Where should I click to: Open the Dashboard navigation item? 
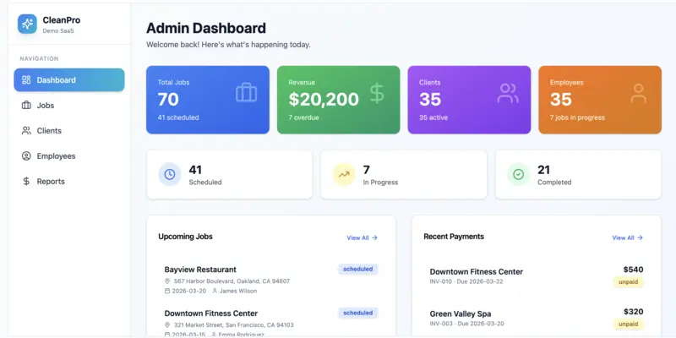point(69,80)
